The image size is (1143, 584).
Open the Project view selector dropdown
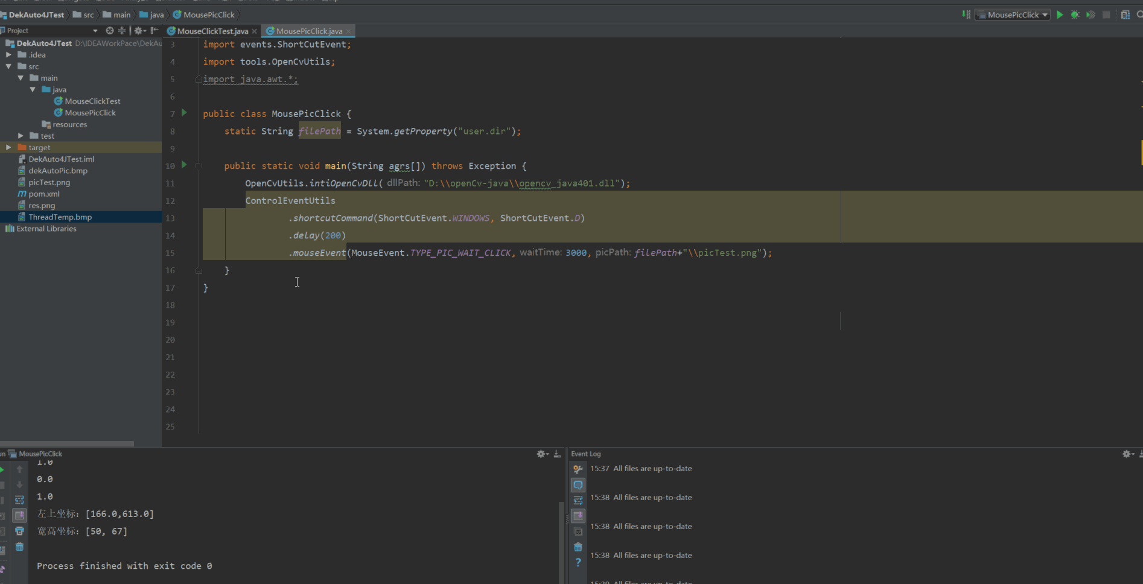95,30
